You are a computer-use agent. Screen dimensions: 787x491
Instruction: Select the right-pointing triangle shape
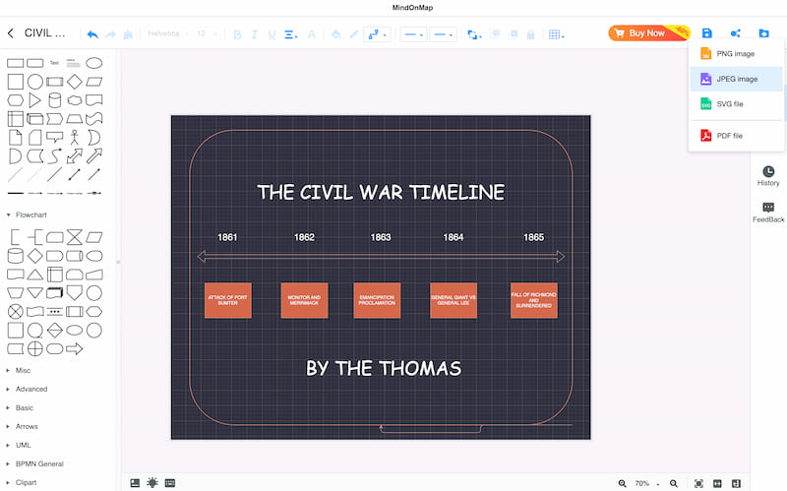[x=34, y=100]
